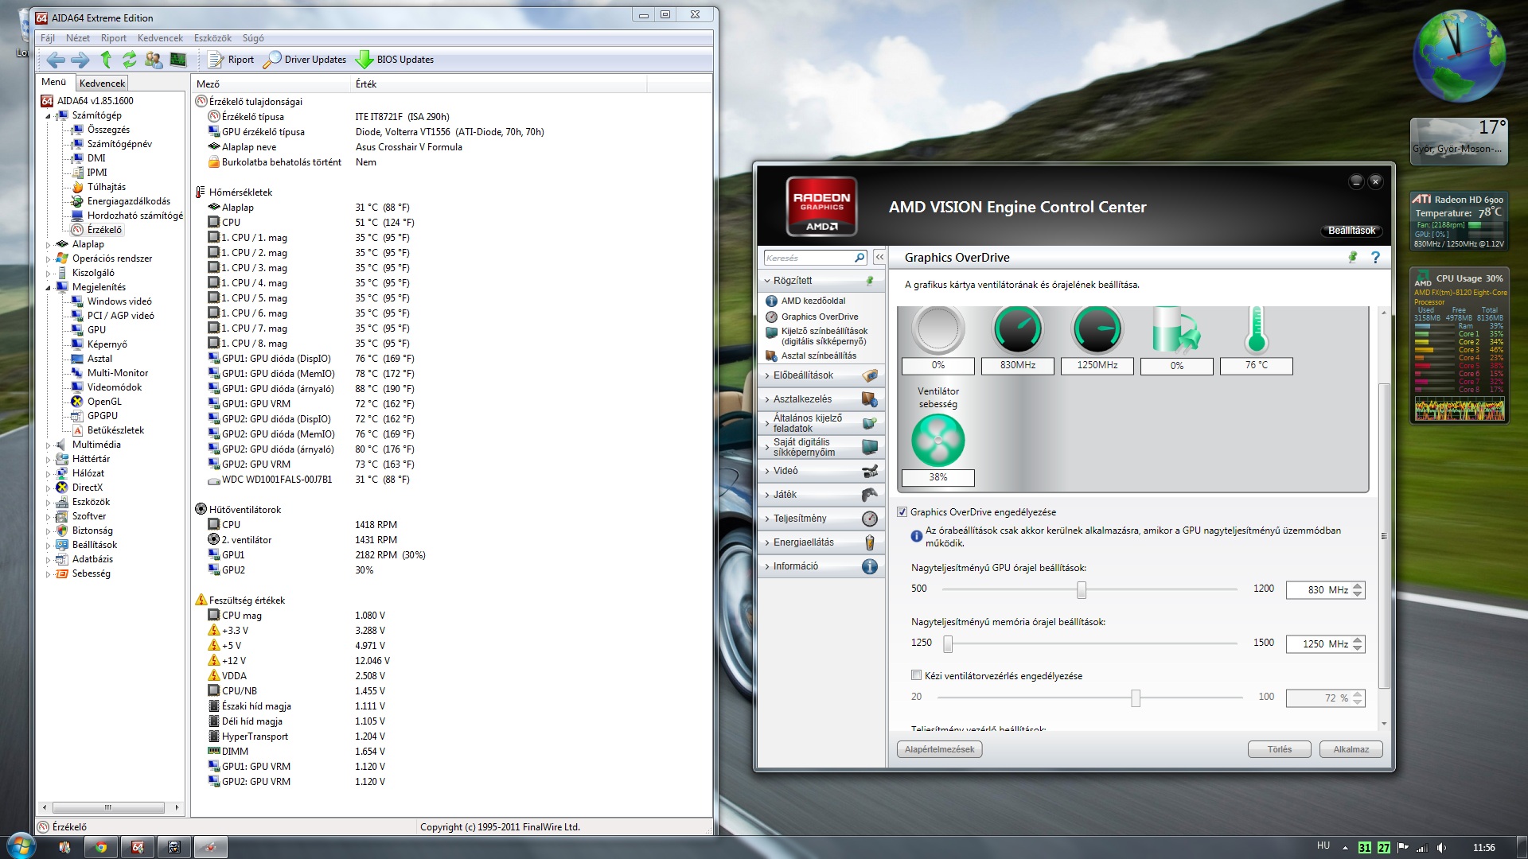Screen dimensions: 1528x859
Task: Select Összegzés in the AIDA64 tree
Action: [x=108, y=130]
